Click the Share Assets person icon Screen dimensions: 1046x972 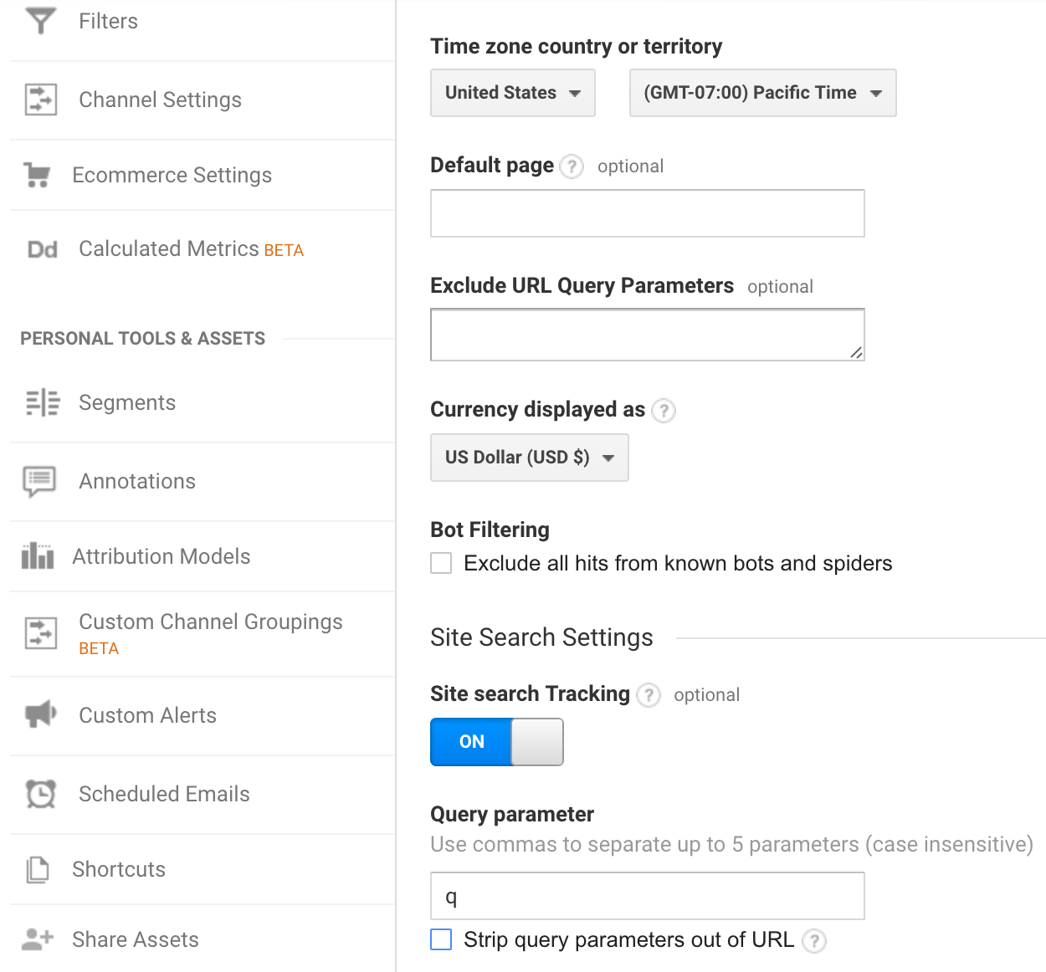click(x=38, y=939)
